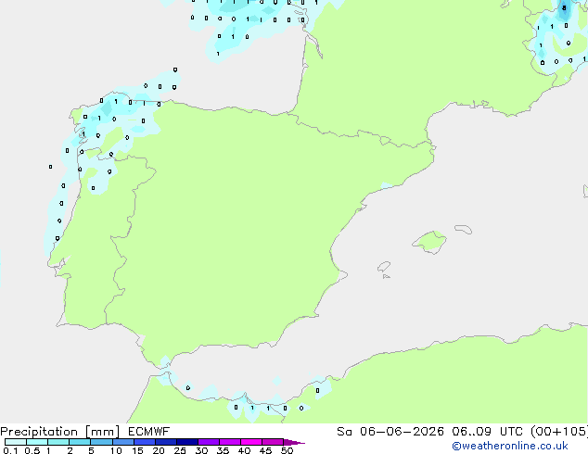Select the 15–20 mm legend swatch

145,442
